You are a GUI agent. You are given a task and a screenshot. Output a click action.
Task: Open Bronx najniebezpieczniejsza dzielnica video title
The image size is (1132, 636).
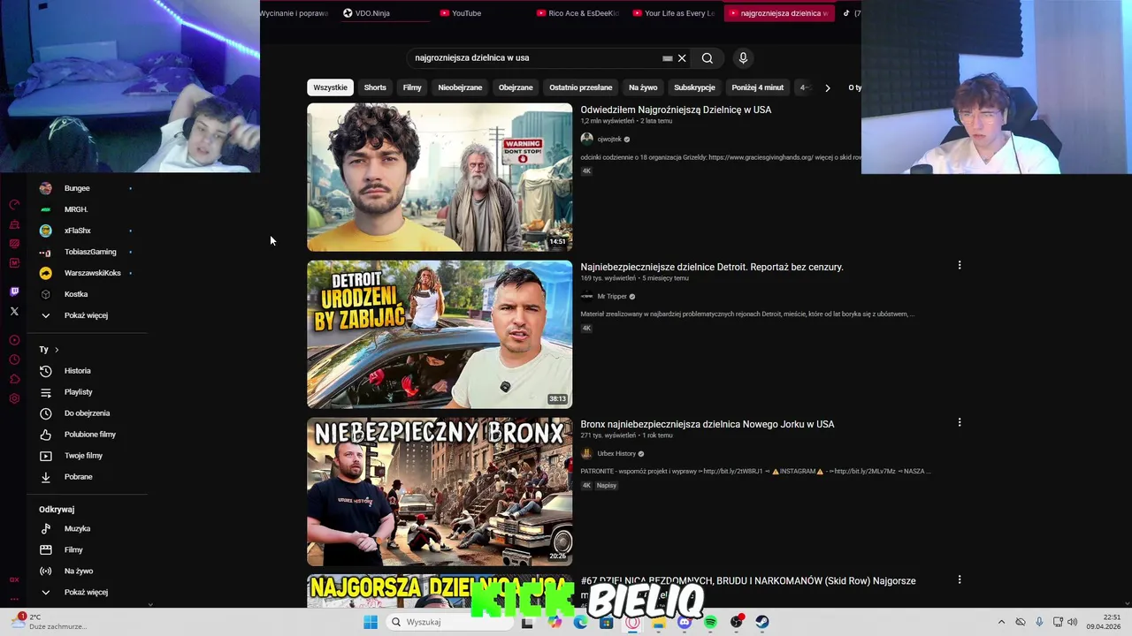[x=707, y=424]
